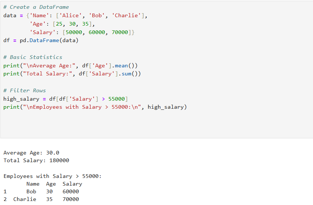Click the mean() call on Age column
The height and width of the screenshot is (205, 313).
[126, 66]
